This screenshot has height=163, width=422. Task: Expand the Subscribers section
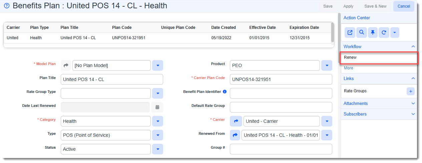[379, 114]
